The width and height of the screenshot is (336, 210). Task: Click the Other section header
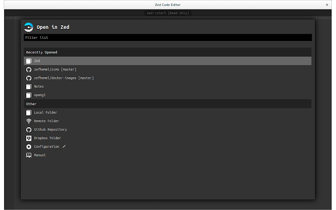pos(167,104)
